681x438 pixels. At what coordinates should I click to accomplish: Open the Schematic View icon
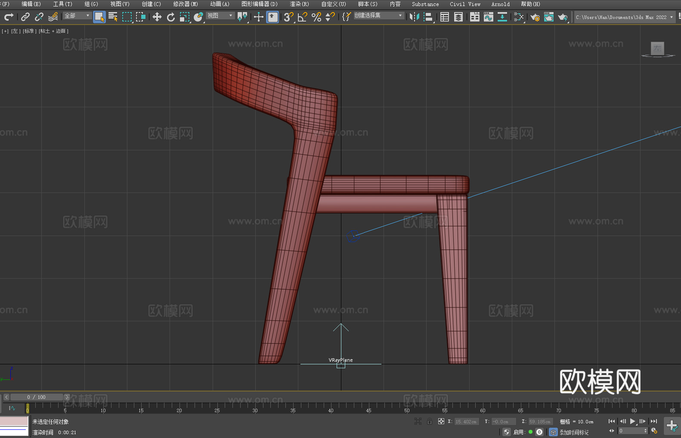(519, 17)
